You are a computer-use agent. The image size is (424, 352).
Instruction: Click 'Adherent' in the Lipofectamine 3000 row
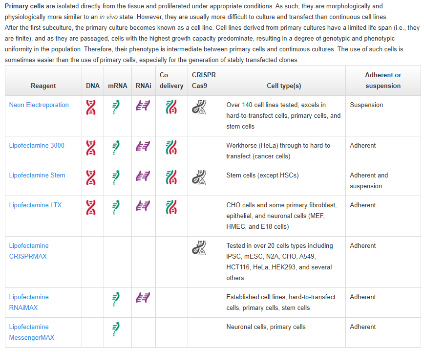point(363,146)
